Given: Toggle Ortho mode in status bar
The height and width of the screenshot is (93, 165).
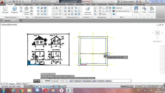Looking at the screenshot, I should point(34,87).
